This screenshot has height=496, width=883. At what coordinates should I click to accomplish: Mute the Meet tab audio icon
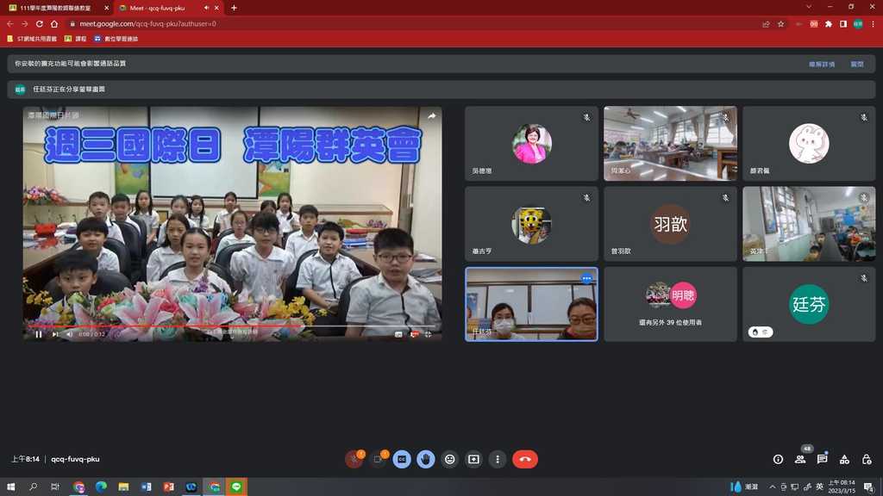click(x=206, y=8)
